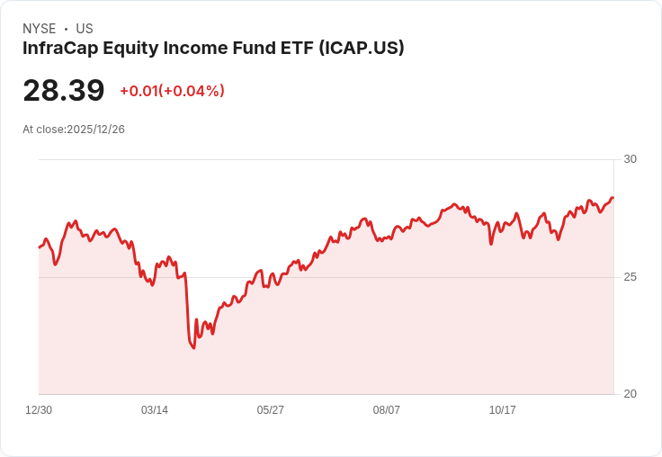The height and width of the screenshot is (457, 662).
Task: Select the 05/27 date axis label
Action: pyautogui.click(x=270, y=410)
